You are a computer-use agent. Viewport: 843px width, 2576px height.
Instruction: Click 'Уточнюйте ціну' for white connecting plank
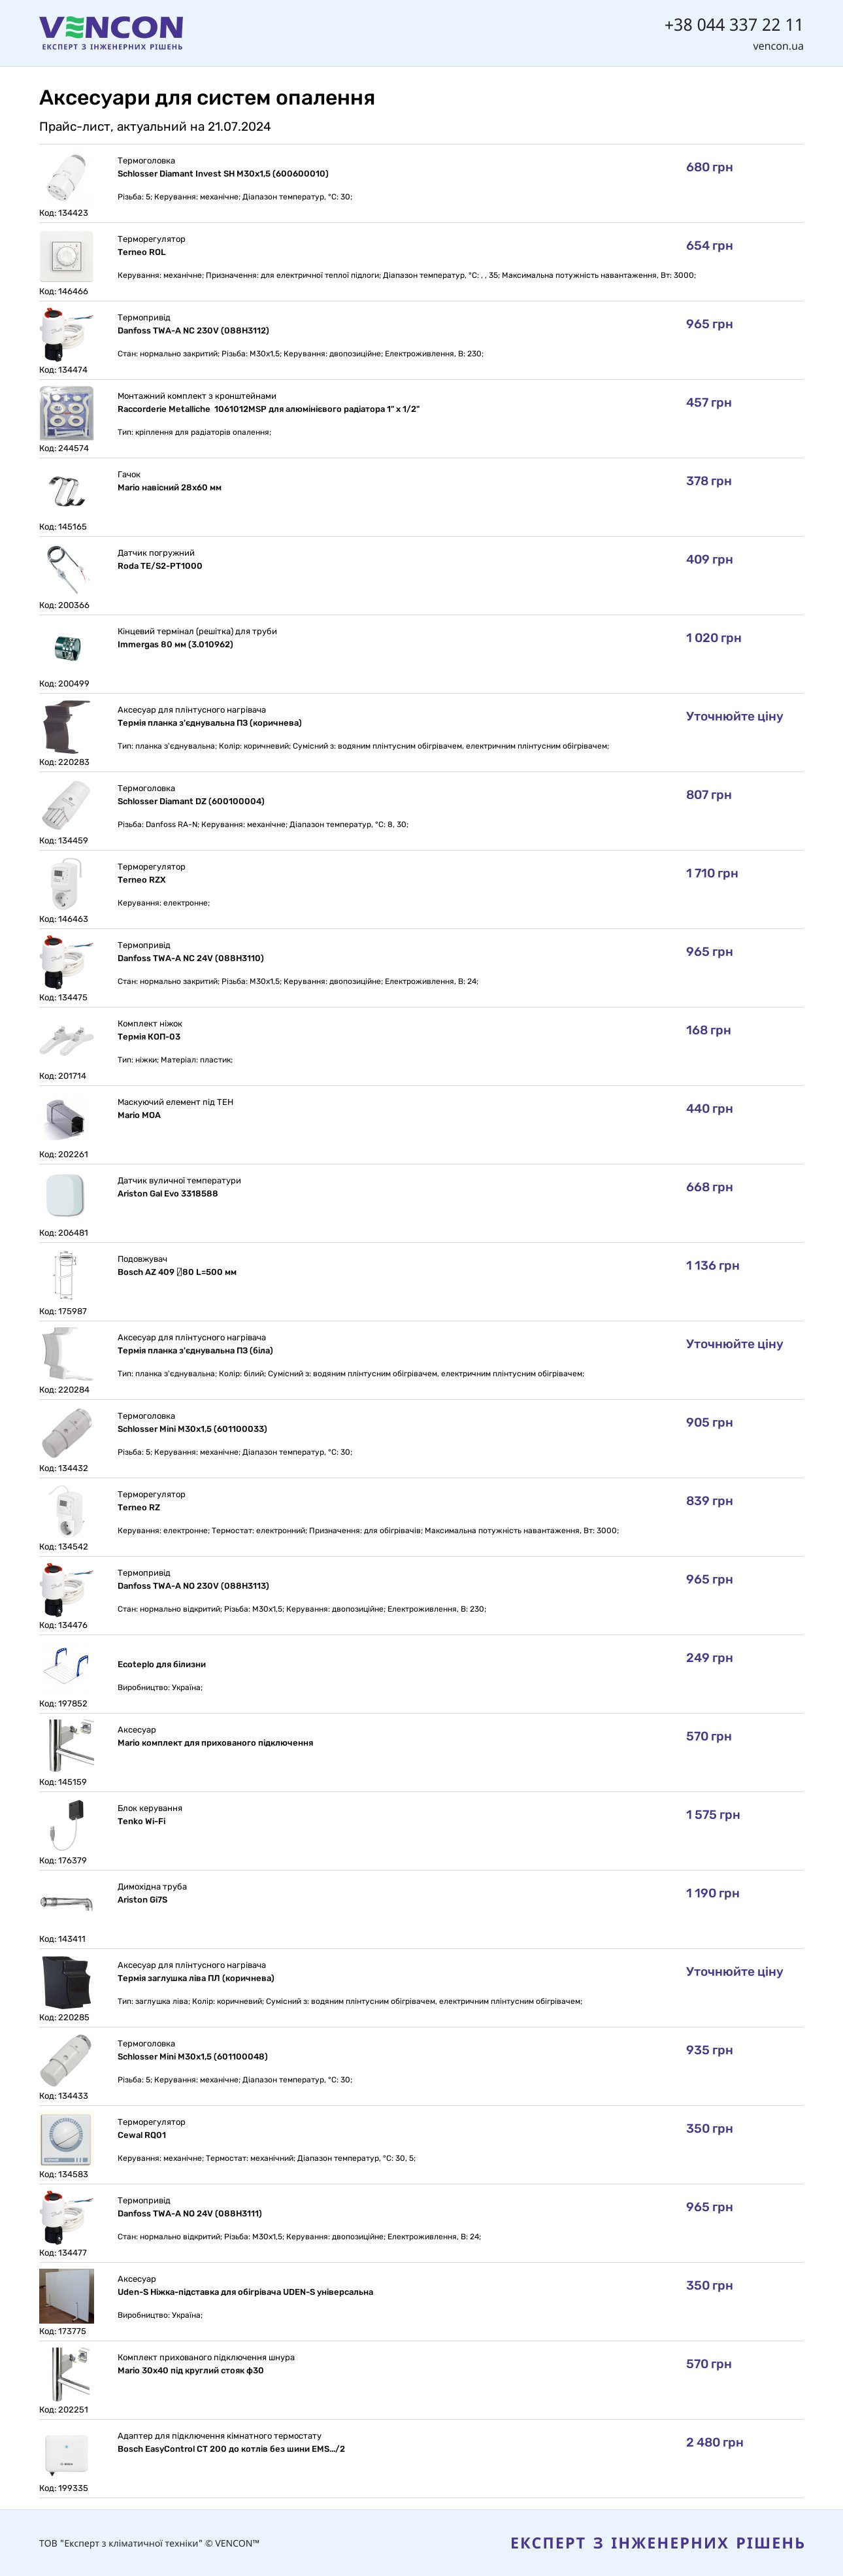(734, 1344)
